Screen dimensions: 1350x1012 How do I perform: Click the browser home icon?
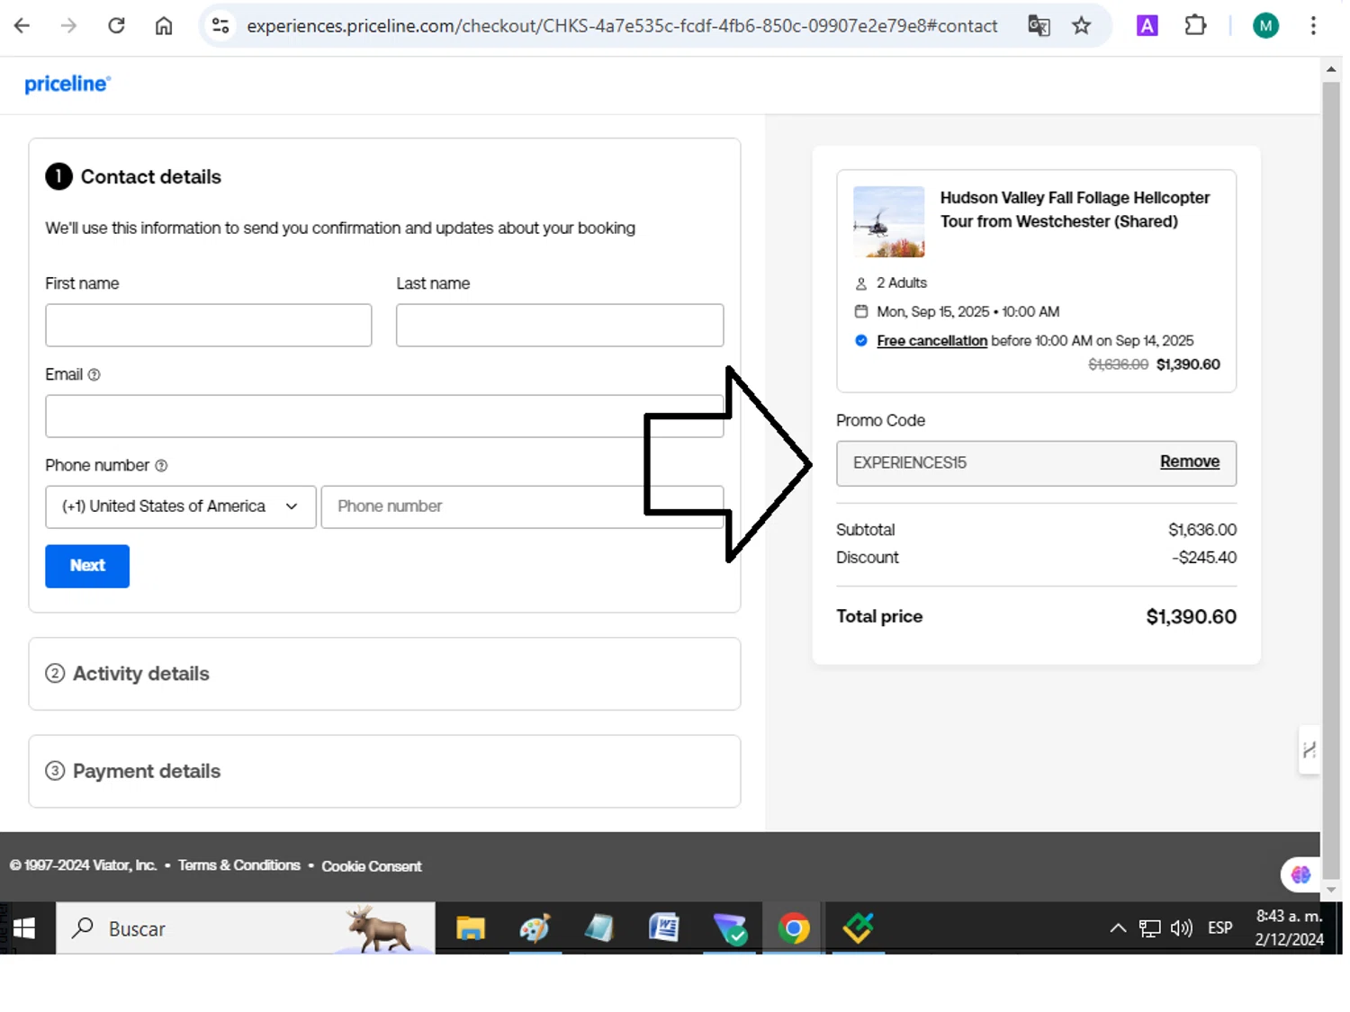click(x=164, y=26)
